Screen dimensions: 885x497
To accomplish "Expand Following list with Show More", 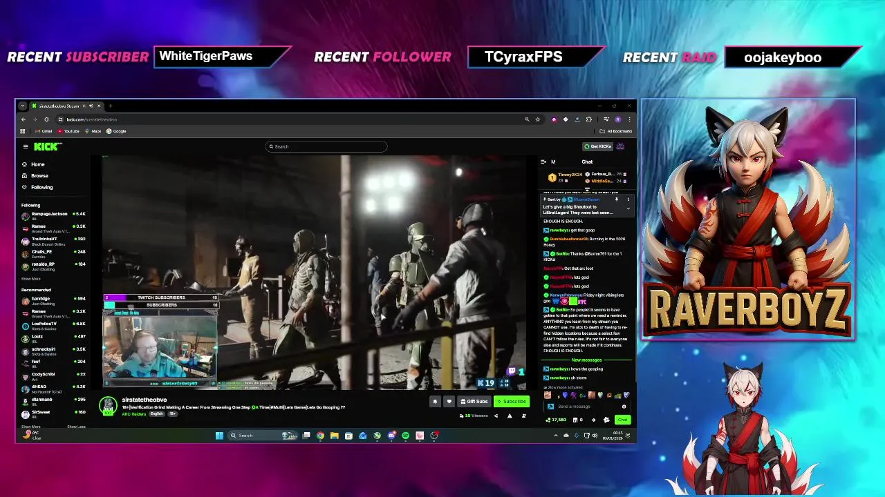I will 30,279.
